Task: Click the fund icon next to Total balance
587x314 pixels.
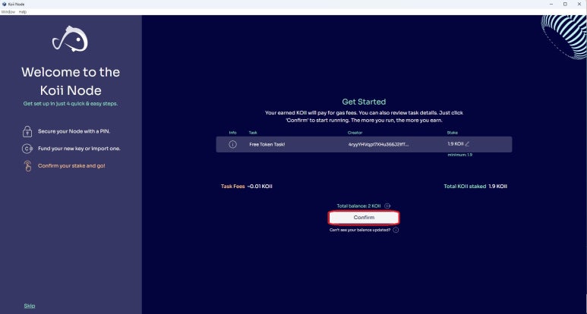Action: (387, 206)
